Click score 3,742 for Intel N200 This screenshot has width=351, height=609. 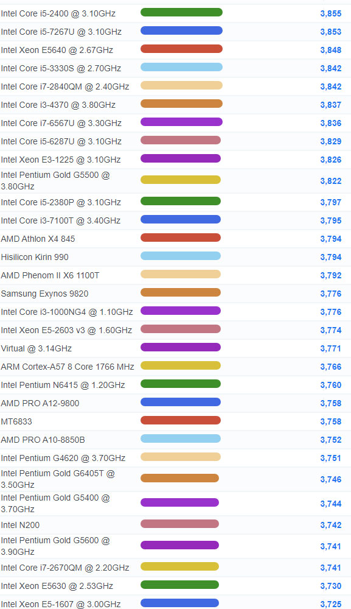(x=331, y=525)
